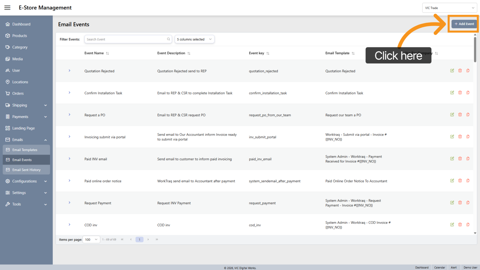Select the edit icon for Quotation Rejected event
Viewport: 480px width, 270px height.
pyautogui.click(x=452, y=71)
